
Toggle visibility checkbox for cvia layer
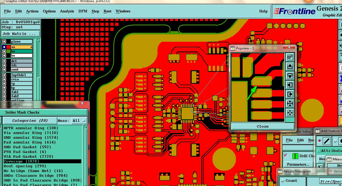point(4,79)
